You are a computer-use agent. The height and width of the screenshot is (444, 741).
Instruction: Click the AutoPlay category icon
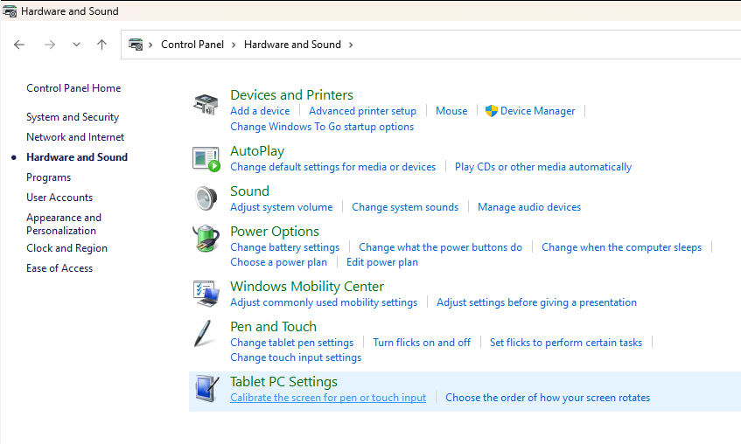[205, 159]
